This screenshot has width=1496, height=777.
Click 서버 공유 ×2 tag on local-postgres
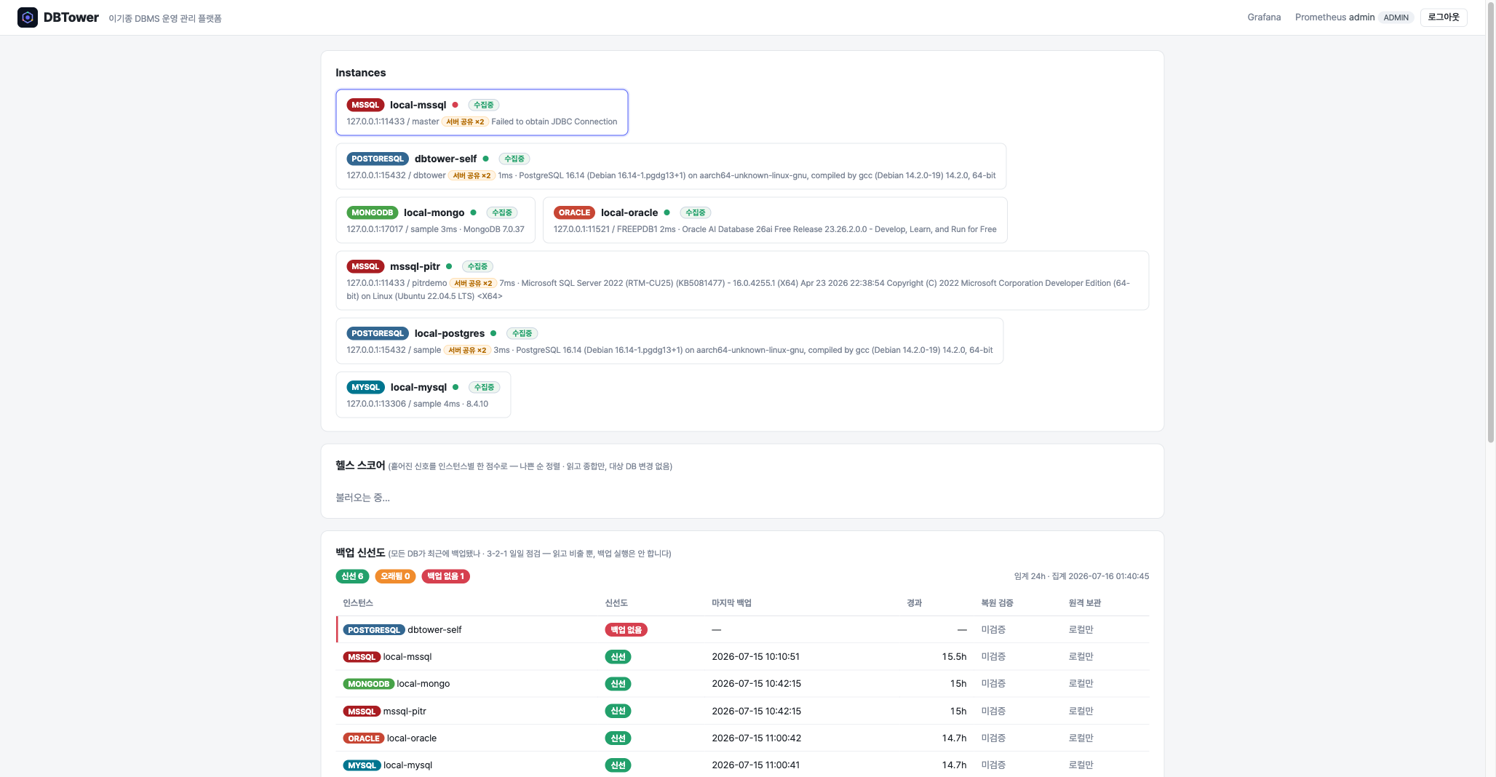point(467,351)
